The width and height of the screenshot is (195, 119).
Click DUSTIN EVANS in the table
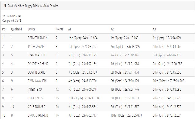[37, 72]
